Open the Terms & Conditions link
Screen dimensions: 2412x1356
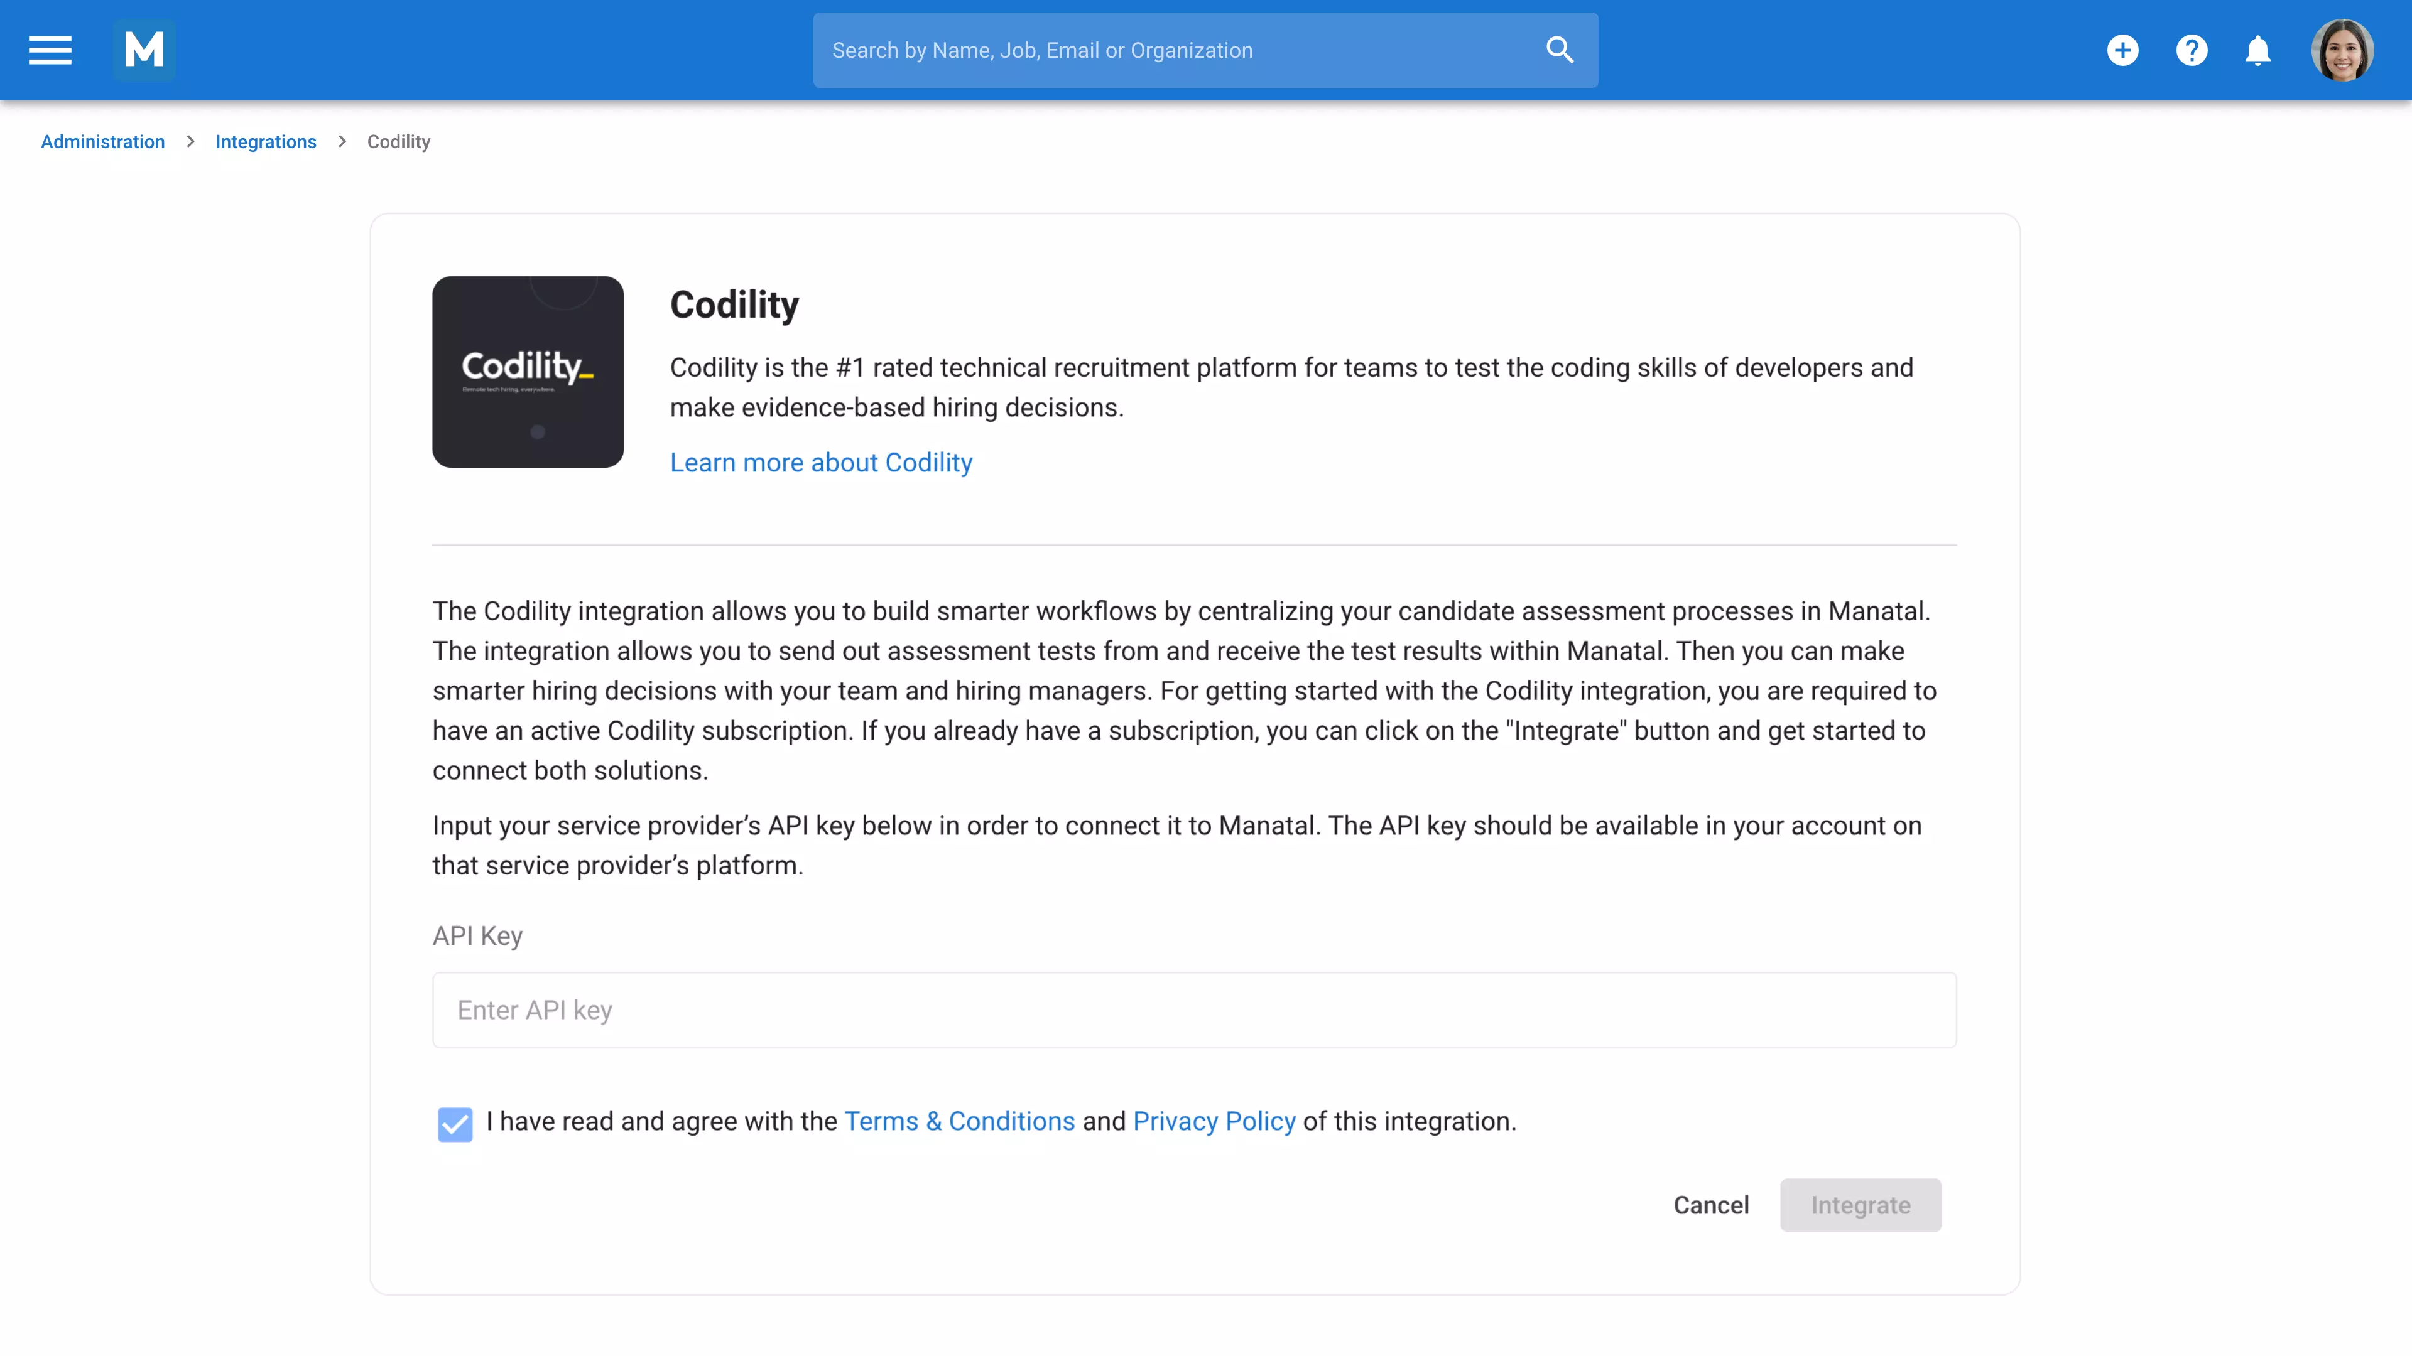click(x=959, y=1121)
